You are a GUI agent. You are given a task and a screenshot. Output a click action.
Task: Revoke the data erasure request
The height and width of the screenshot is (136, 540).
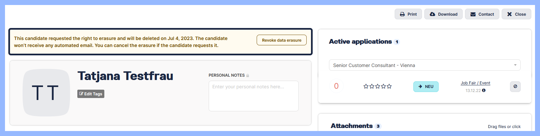pos(281,40)
